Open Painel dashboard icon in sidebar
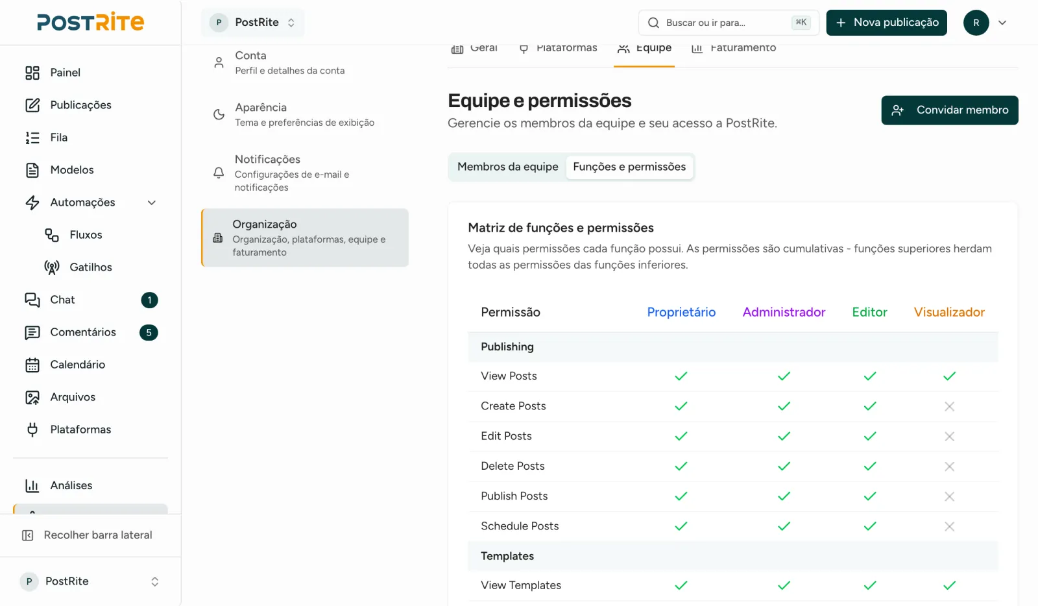The image size is (1038, 606). 32,73
